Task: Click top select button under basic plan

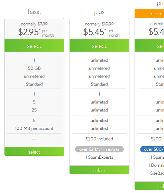Action: pyautogui.click(x=34, y=46)
